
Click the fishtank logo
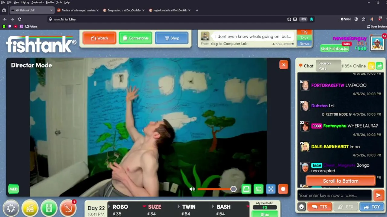pos(41,44)
